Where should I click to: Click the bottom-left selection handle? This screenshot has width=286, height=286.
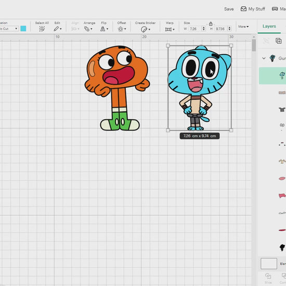[168, 130]
